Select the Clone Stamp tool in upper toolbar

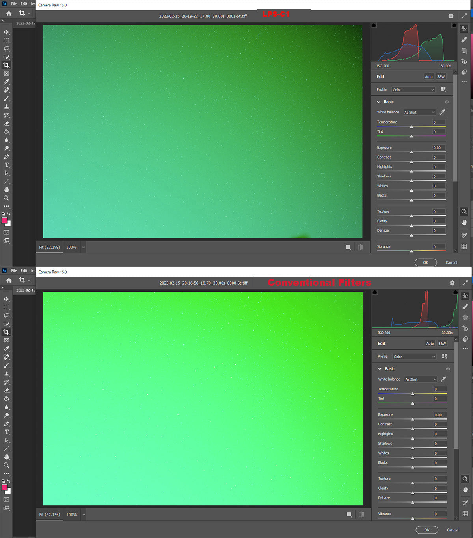click(6, 107)
